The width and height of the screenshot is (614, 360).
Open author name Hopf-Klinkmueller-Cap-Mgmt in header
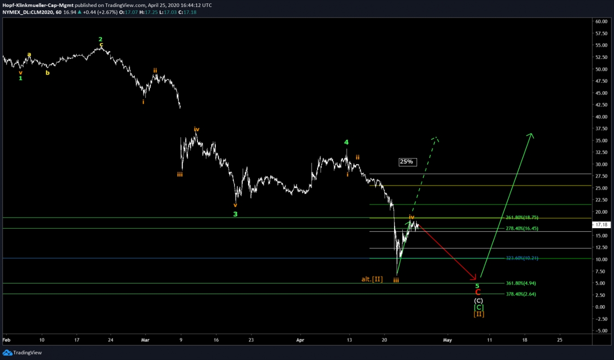(x=38, y=5)
